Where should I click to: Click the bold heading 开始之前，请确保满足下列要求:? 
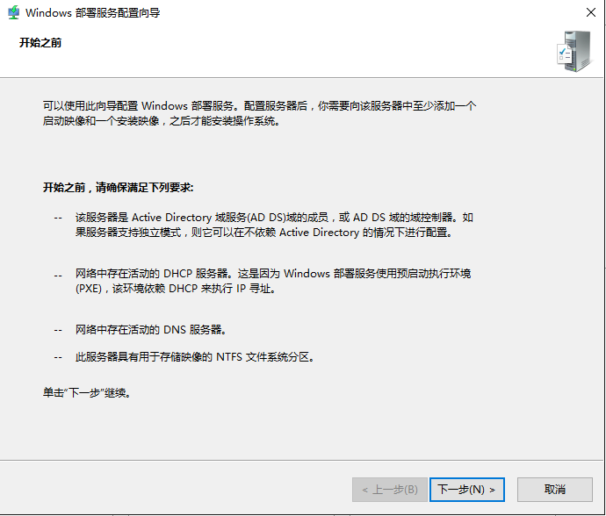tap(118, 188)
